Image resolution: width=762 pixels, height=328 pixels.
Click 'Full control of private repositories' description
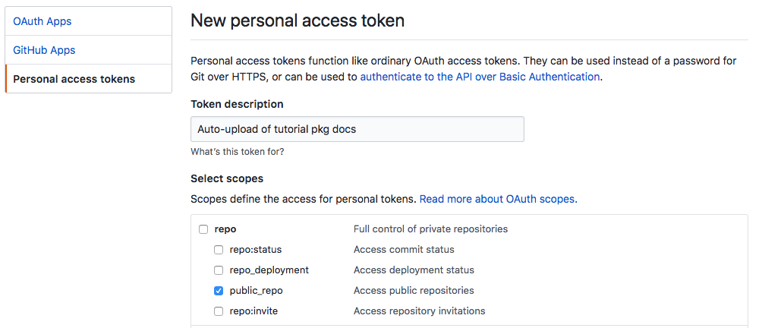430,229
